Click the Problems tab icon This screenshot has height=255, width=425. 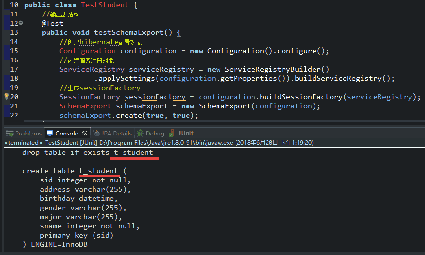tap(10, 134)
